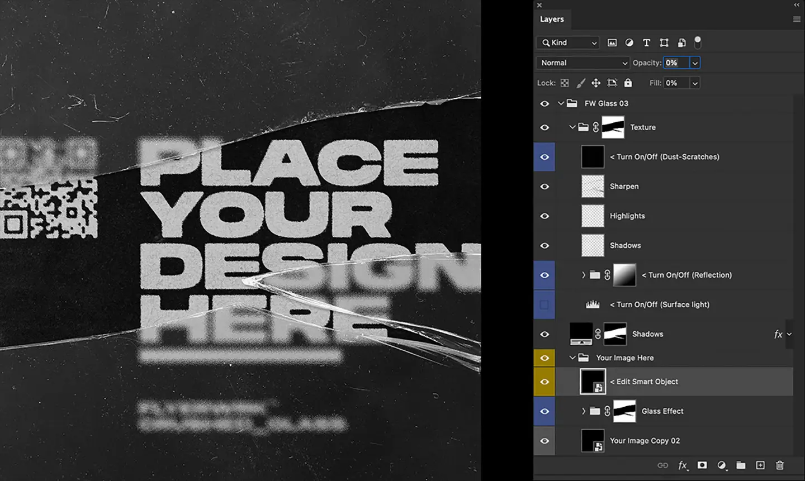
Task: Filter layers by pixel layer icon
Action: [612, 42]
